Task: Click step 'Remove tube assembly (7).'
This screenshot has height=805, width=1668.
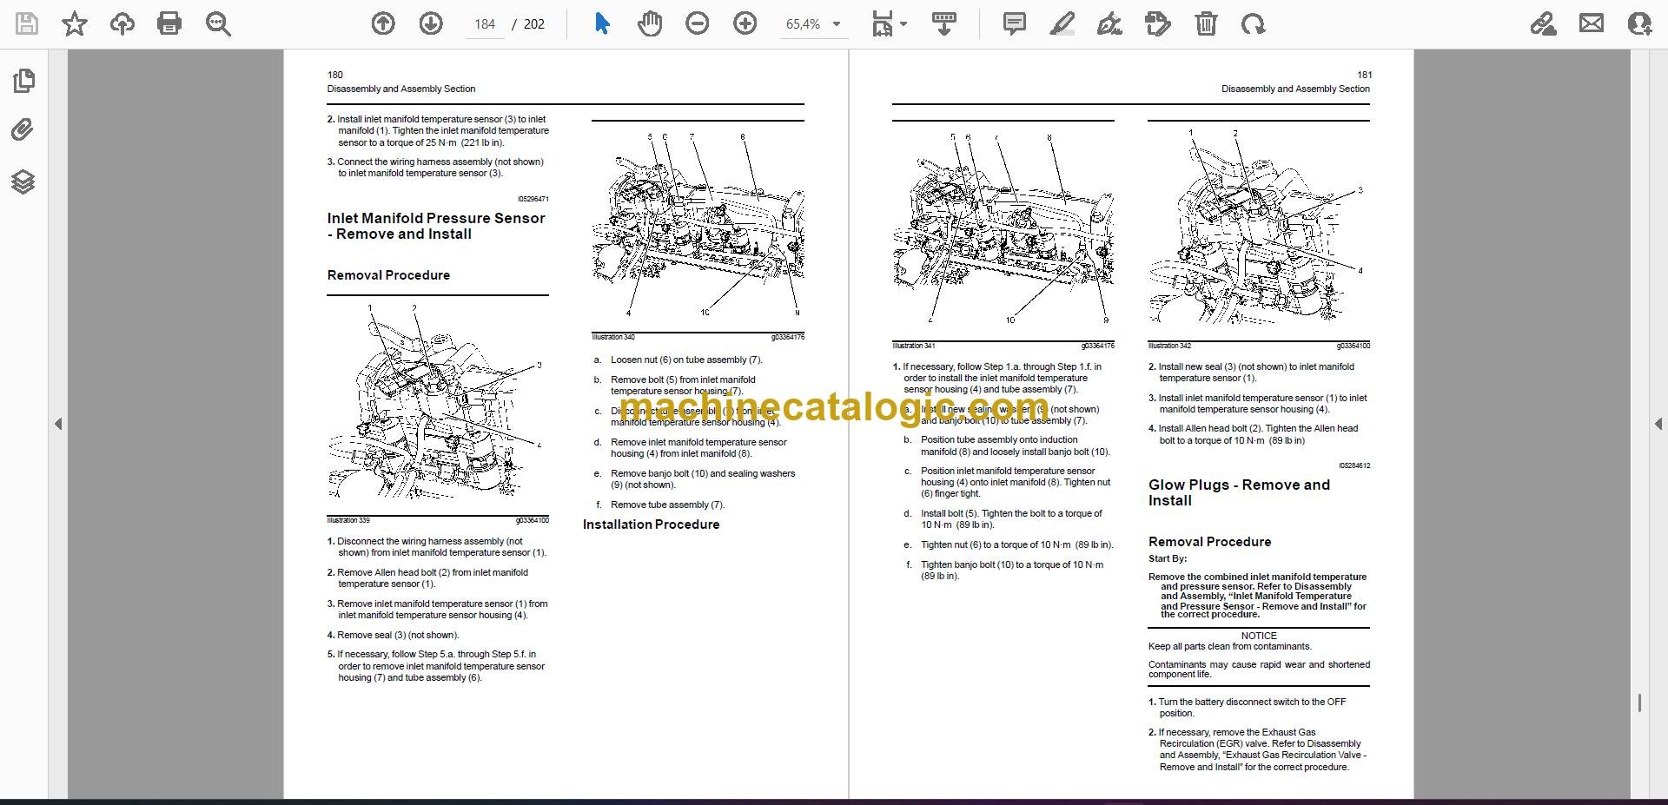Action: pos(667,505)
